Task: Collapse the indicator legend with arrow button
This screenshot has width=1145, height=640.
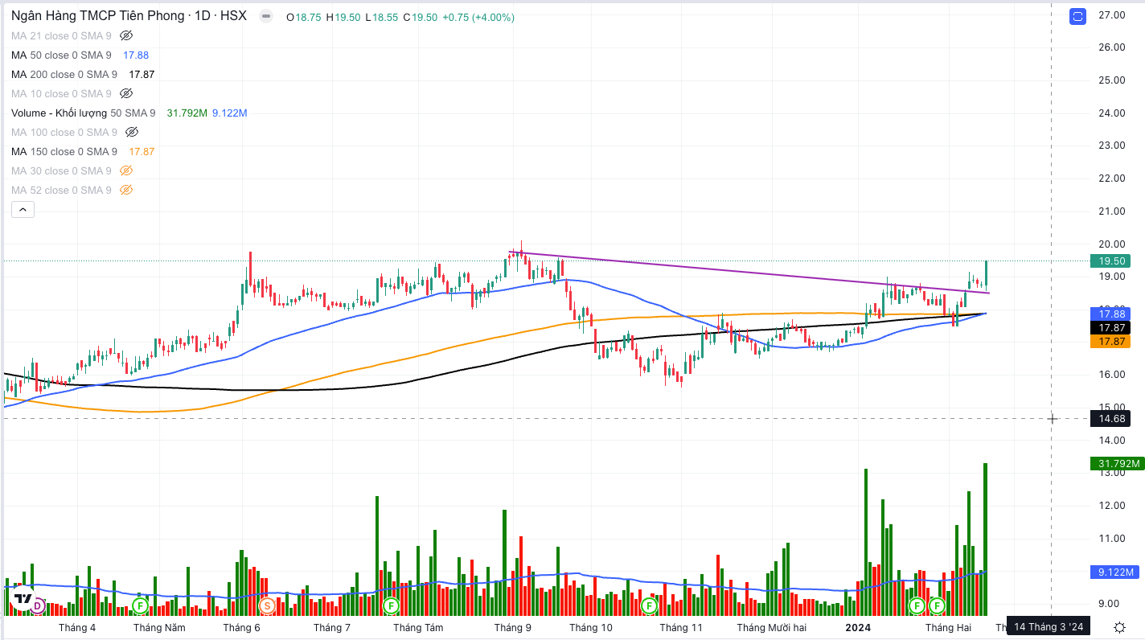Action: pyautogui.click(x=22, y=210)
